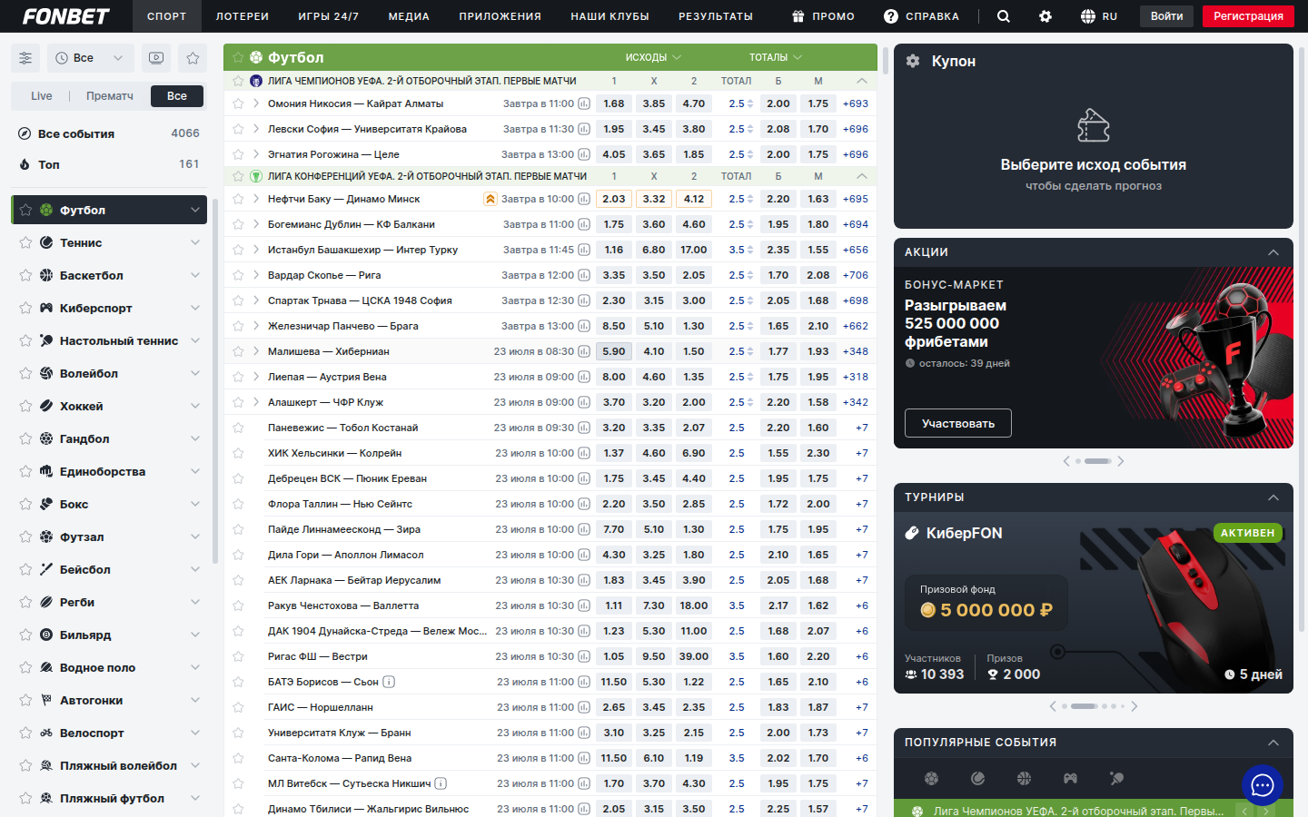1308x817 pixels.
Task: Open the filter sliders icon in sidebar
Action: (25, 58)
